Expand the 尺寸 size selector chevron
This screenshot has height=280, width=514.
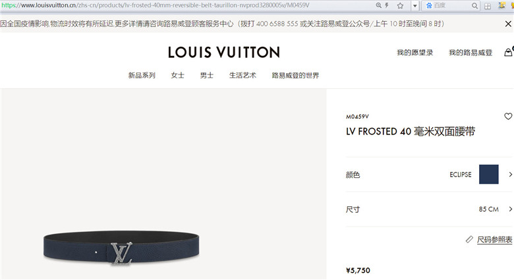click(510, 209)
